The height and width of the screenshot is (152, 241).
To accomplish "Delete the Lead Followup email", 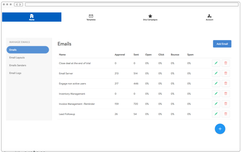I will pyautogui.click(x=226, y=114).
